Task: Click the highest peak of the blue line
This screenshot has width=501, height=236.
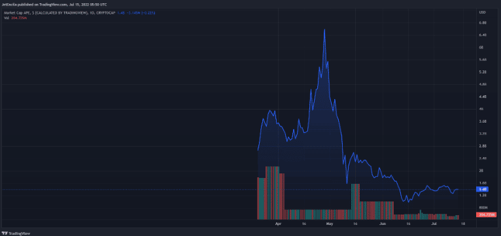Action: pos(324,29)
